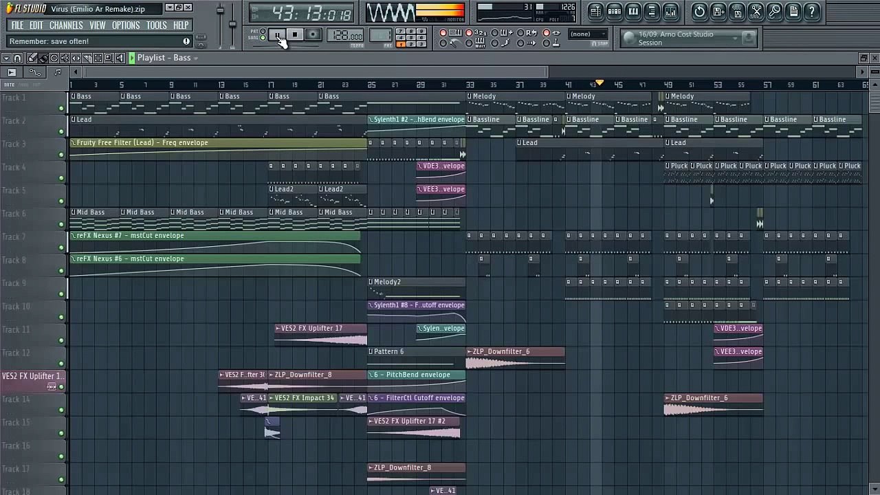
Task: Pause playback with the transport pause button
Action: tap(277, 34)
